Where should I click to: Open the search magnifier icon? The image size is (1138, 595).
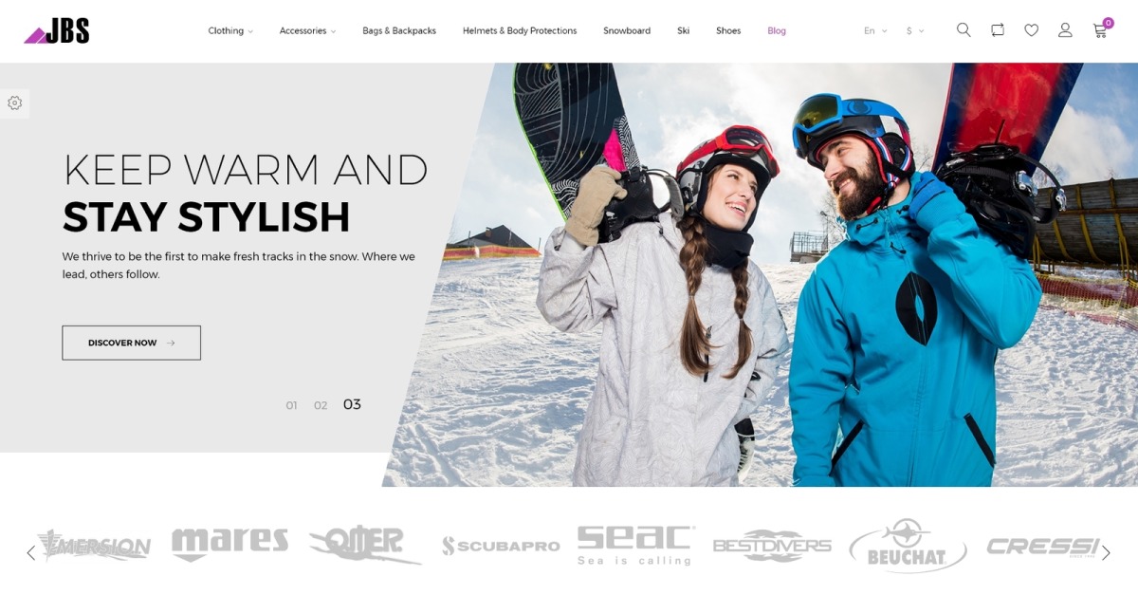pos(964,30)
